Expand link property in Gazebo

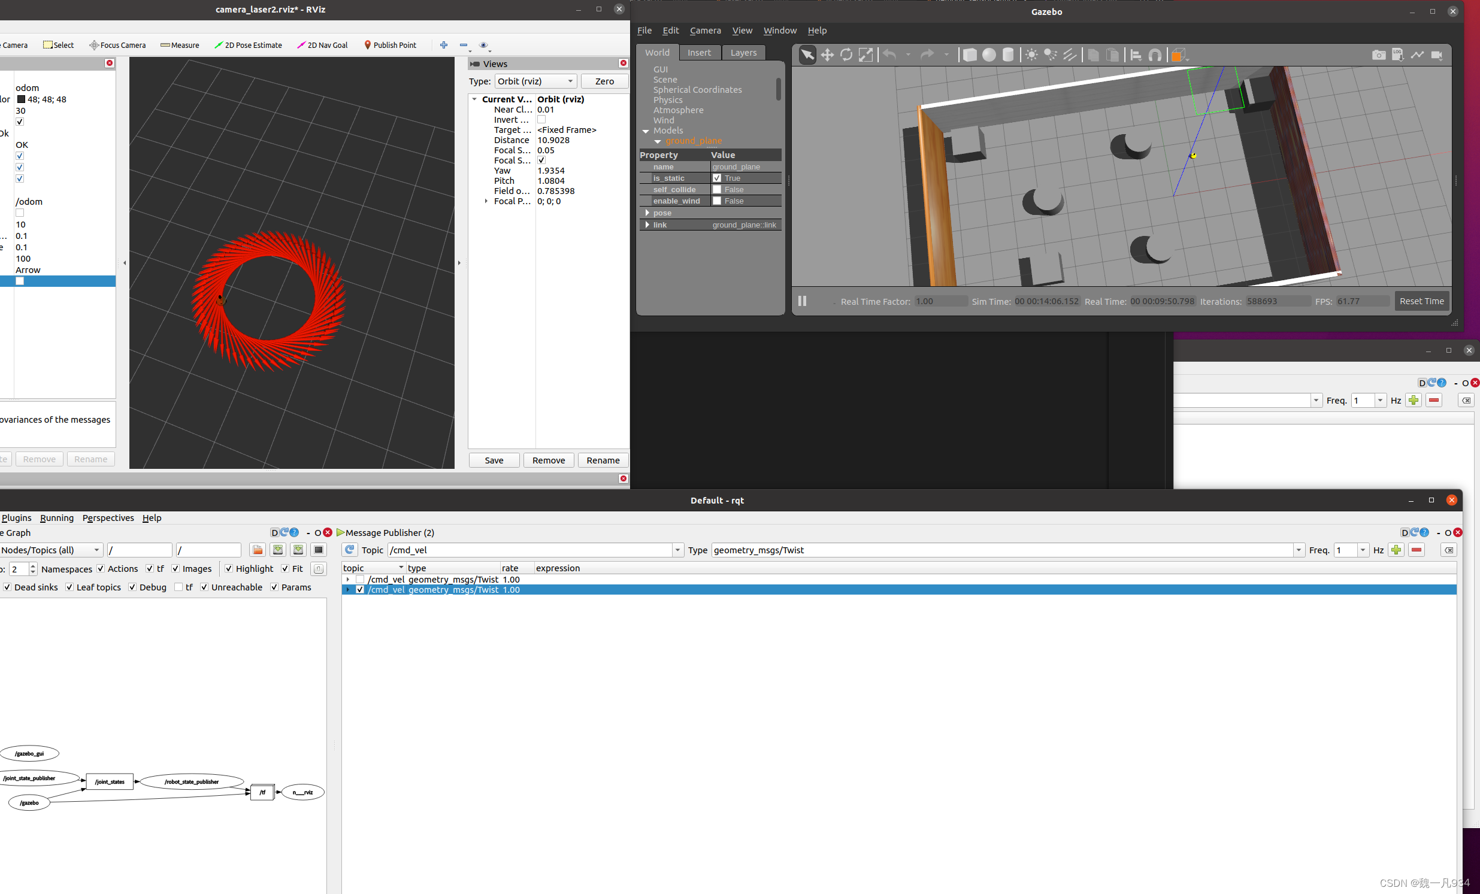tap(647, 225)
